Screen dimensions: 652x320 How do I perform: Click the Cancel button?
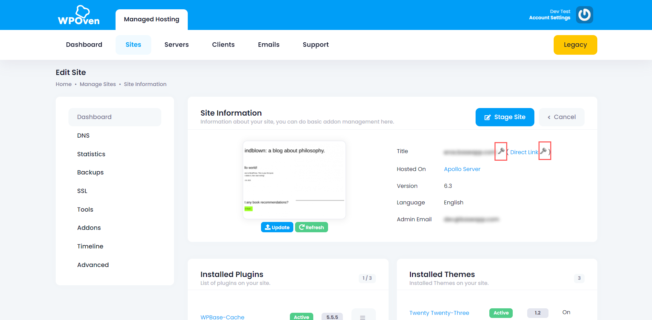562,117
